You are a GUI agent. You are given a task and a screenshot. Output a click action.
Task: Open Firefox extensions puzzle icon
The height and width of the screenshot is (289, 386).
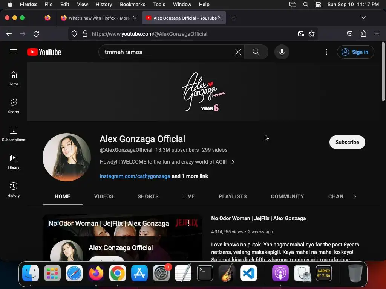click(363, 33)
